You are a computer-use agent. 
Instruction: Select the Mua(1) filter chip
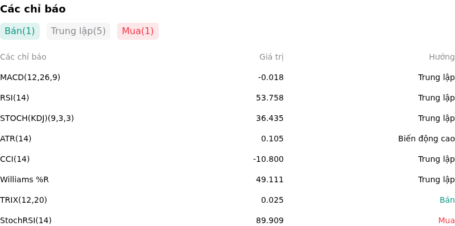[x=138, y=31]
